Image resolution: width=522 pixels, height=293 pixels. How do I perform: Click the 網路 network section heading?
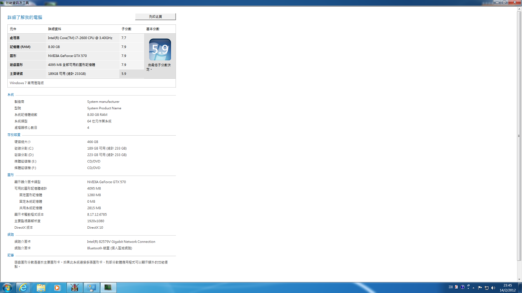point(10,235)
